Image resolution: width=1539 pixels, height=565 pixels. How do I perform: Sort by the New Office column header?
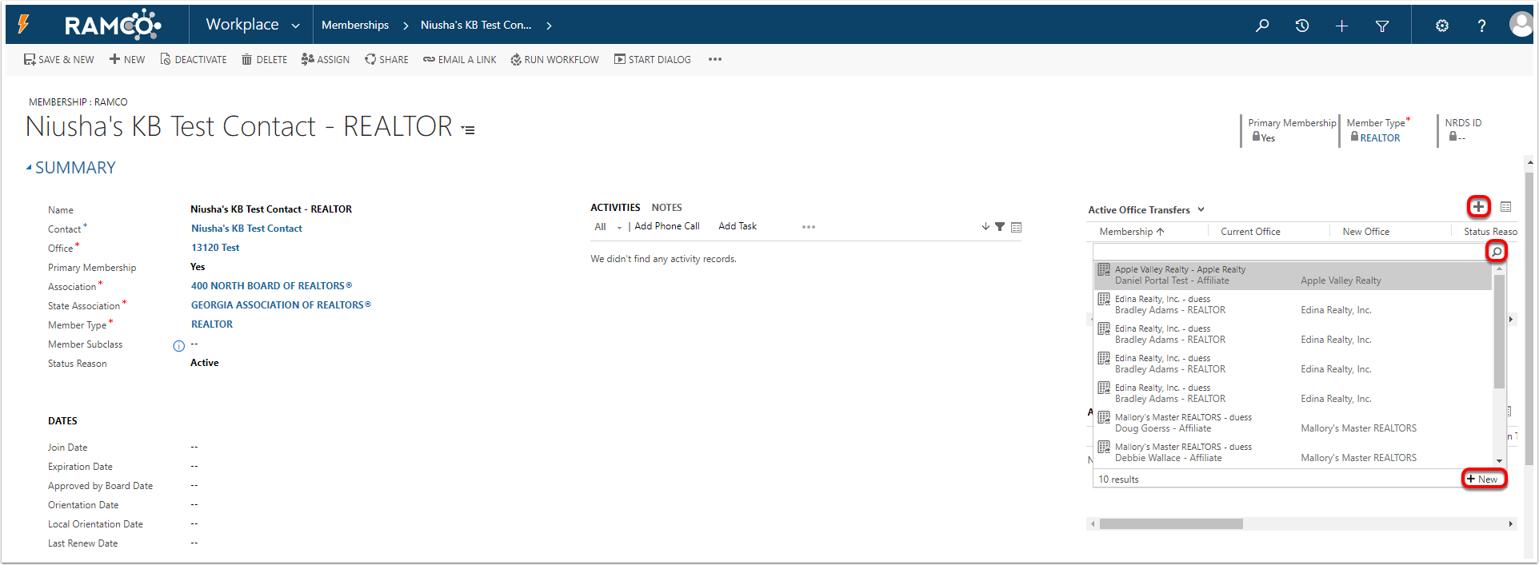click(1365, 232)
